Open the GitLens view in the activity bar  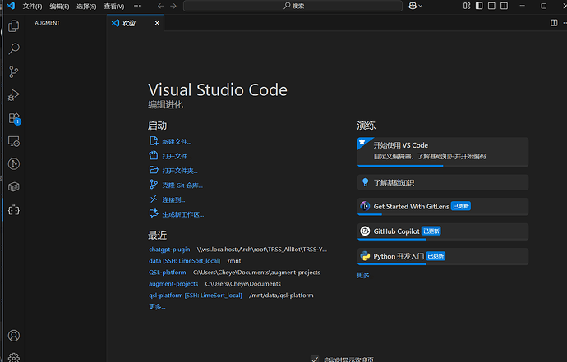(14, 164)
